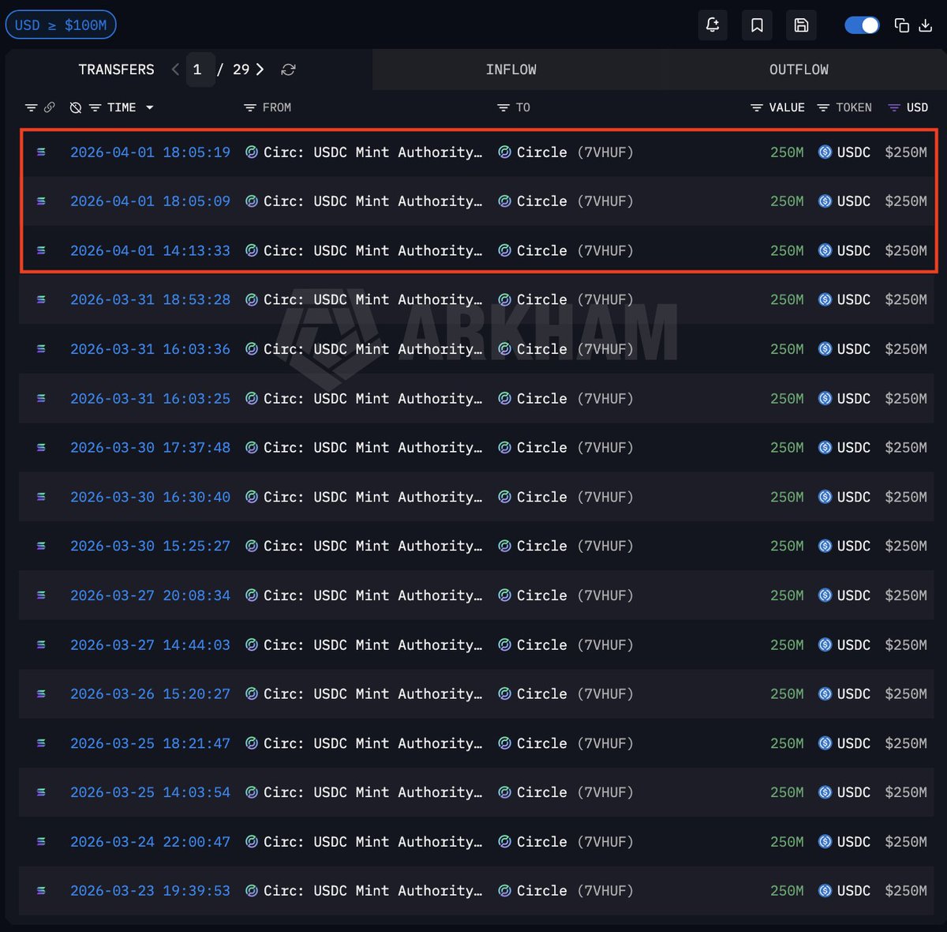Switch to the INFLOW tab
Image resolution: width=947 pixels, height=932 pixels.
coord(511,70)
